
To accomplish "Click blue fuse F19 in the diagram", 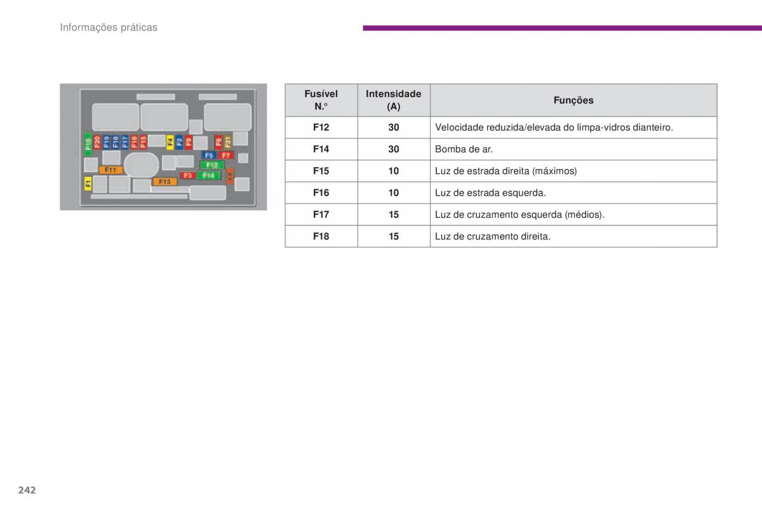I will tap(107, 142).
